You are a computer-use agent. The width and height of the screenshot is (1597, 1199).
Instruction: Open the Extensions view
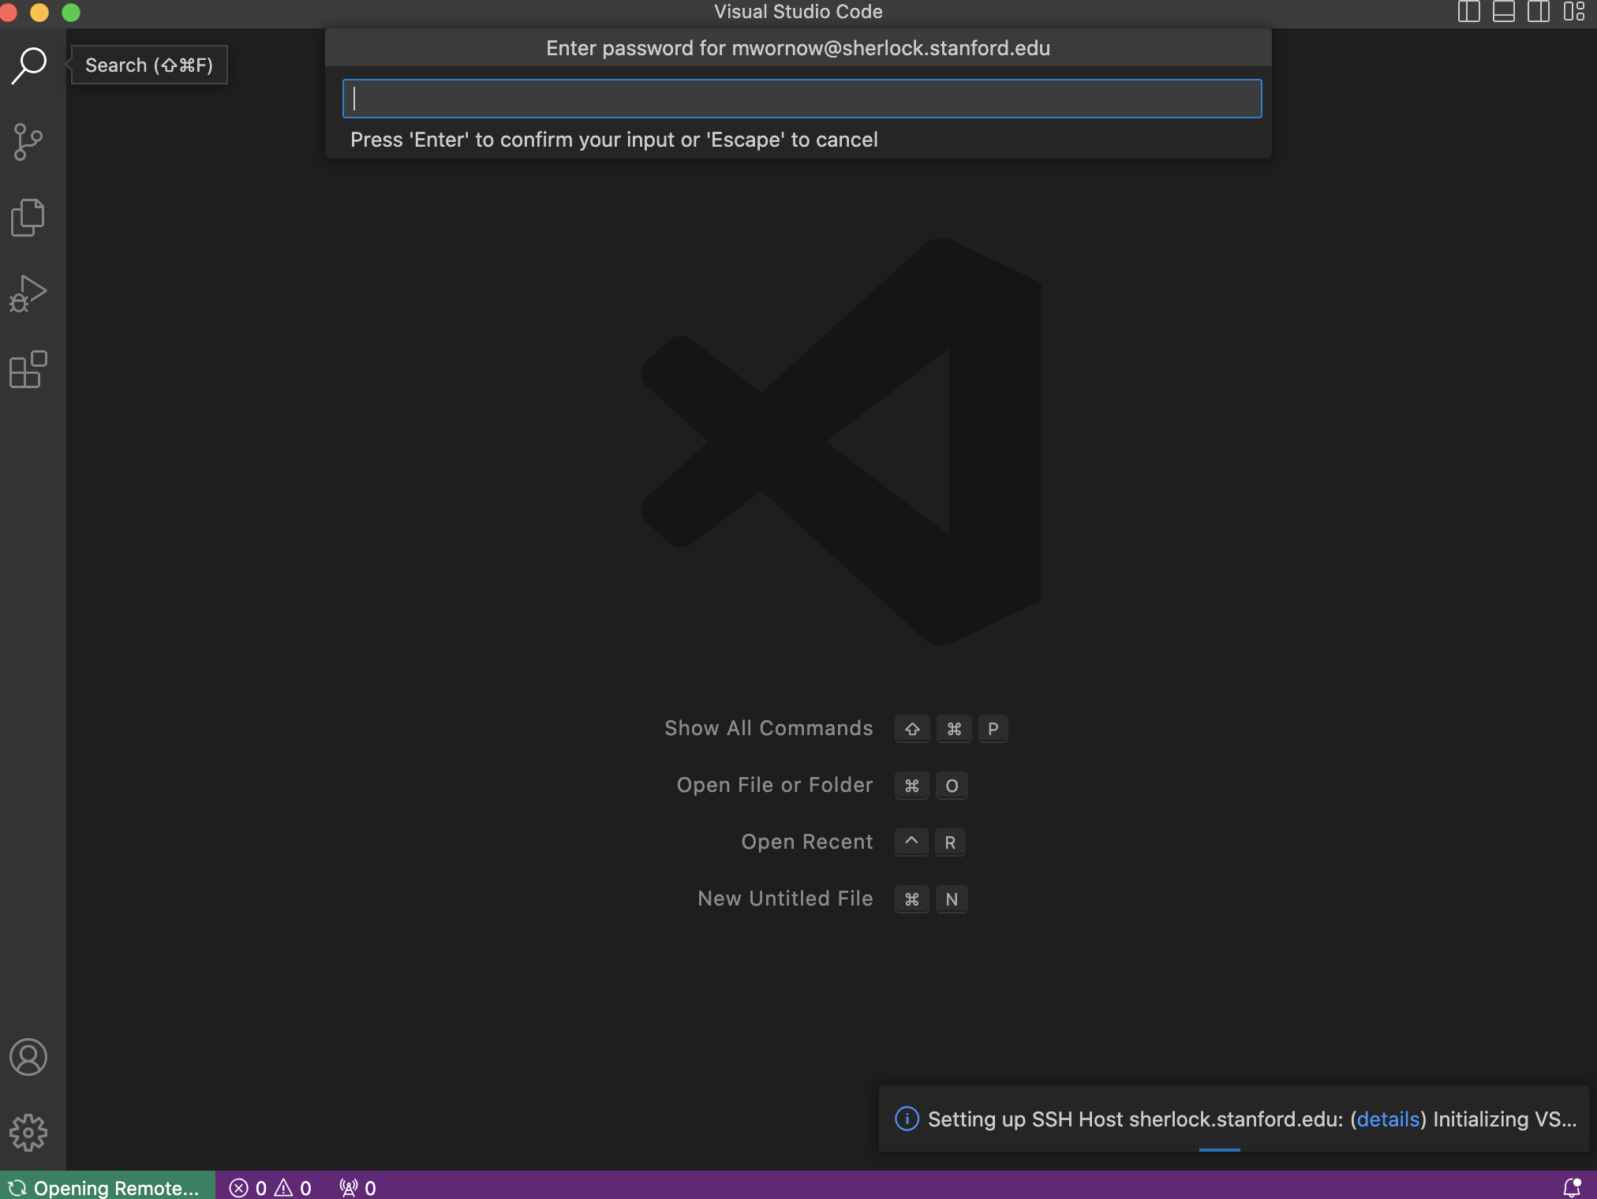pyautogui.click(x=29, y=369)
